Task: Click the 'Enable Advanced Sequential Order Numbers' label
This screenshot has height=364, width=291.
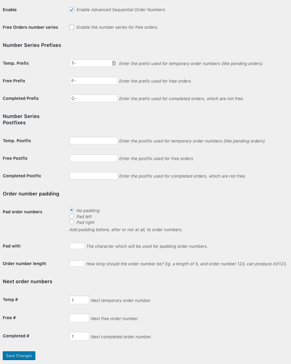Action: [x=121, y=10]
